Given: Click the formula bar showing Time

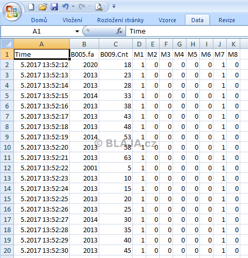Looking at the screenshot, I should (x=187, y=31).
